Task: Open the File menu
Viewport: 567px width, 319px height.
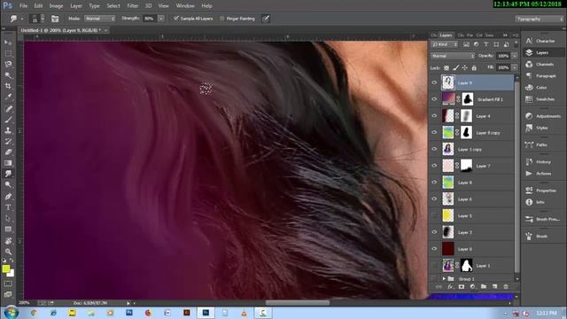Action: [24, 6]
